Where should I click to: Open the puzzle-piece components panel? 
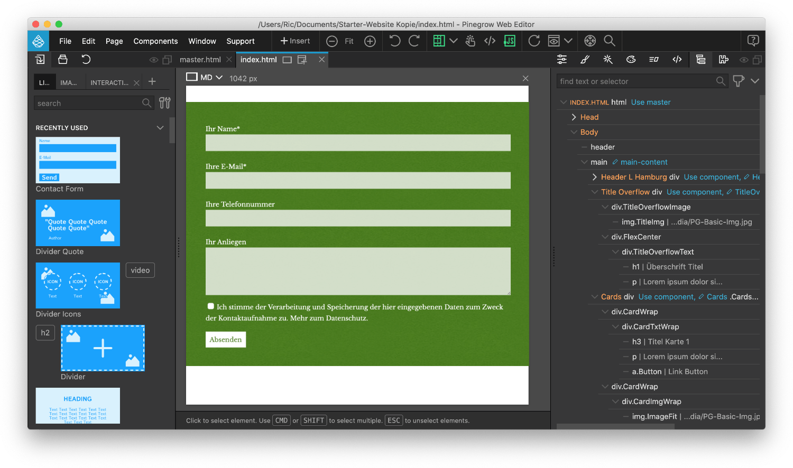tap(724, 60)
